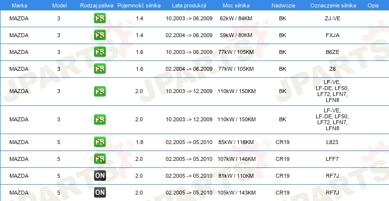Click the 85kW / 116KM power cell
This screenshot has width=389, height=201.
pos(236,142)
